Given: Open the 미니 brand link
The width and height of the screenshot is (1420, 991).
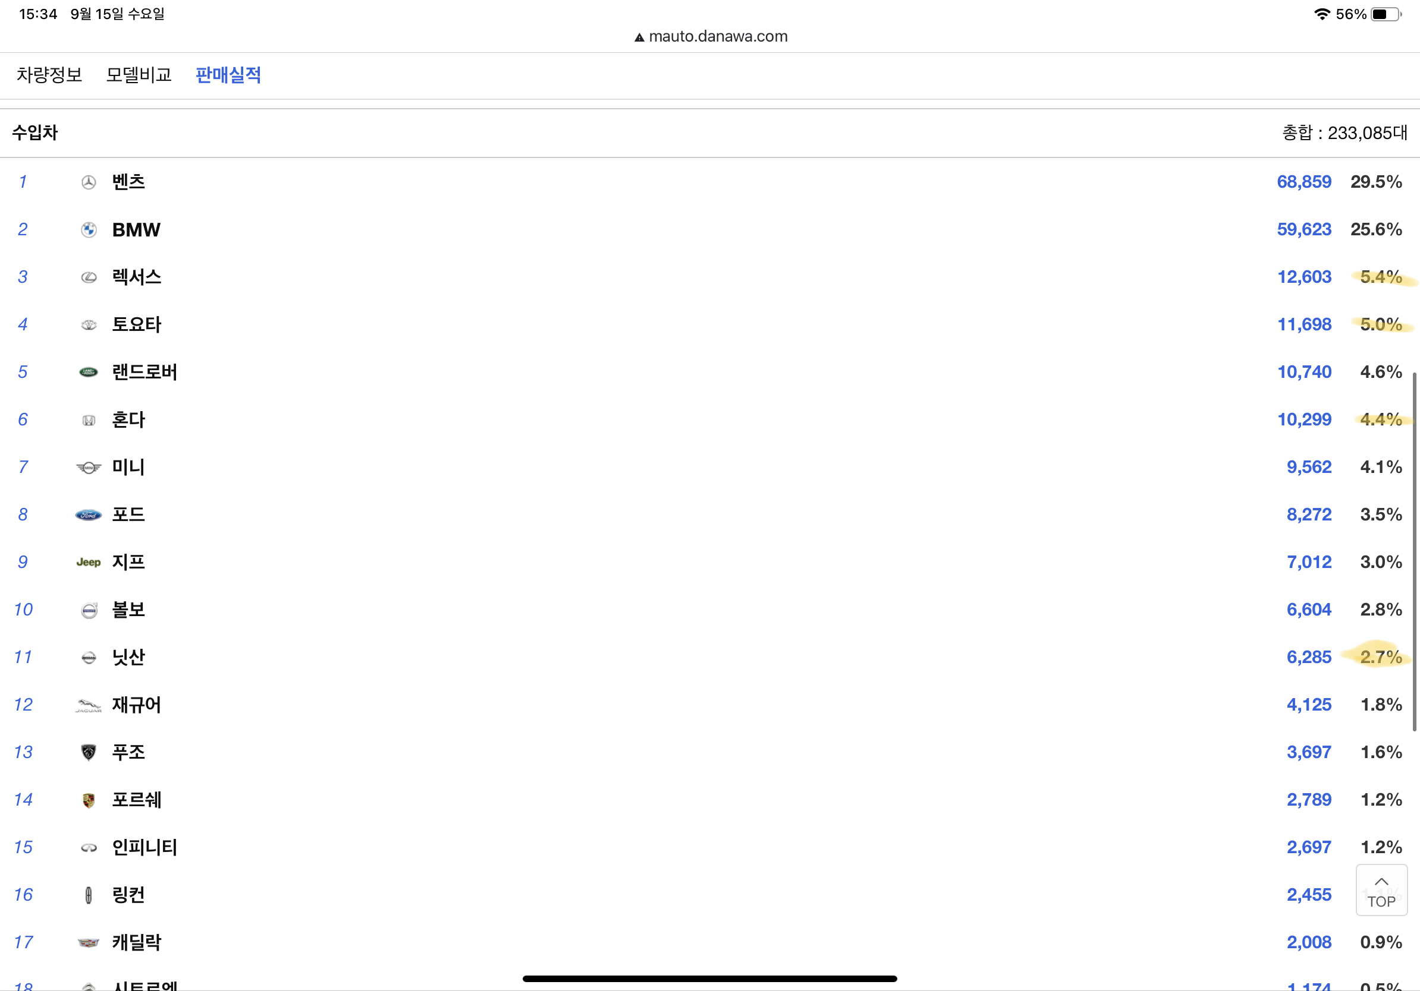Looking at the screenshot, I should coord(128,467).
